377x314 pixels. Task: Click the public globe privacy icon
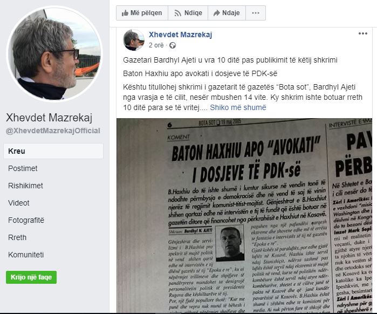click(x=173, y=45)
